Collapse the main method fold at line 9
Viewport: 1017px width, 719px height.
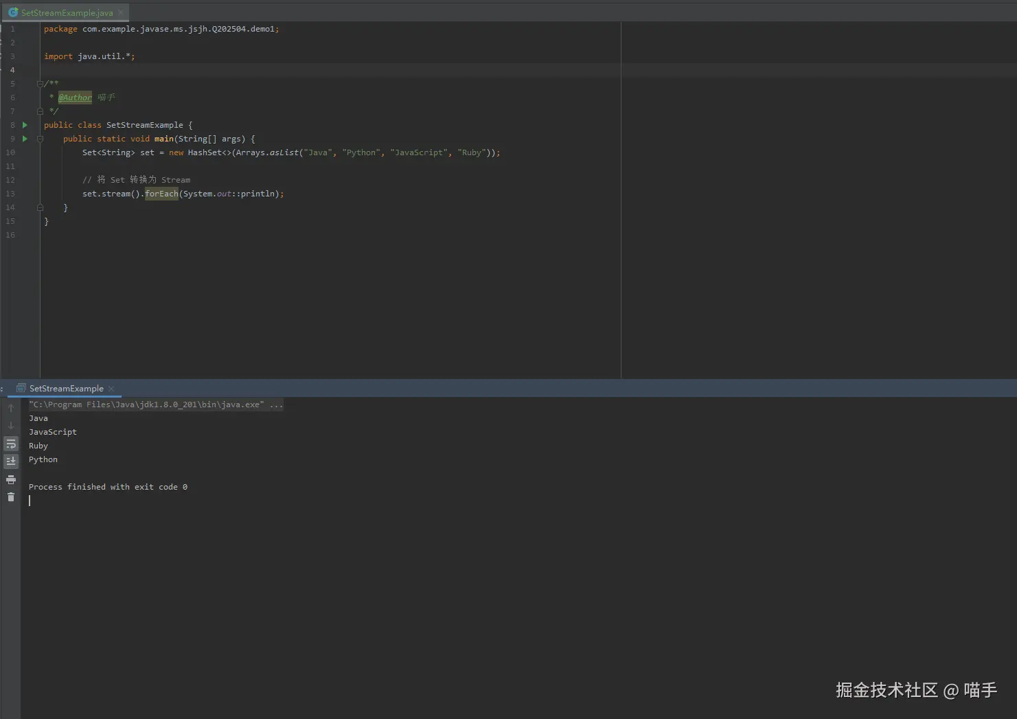tap(40, 139)
